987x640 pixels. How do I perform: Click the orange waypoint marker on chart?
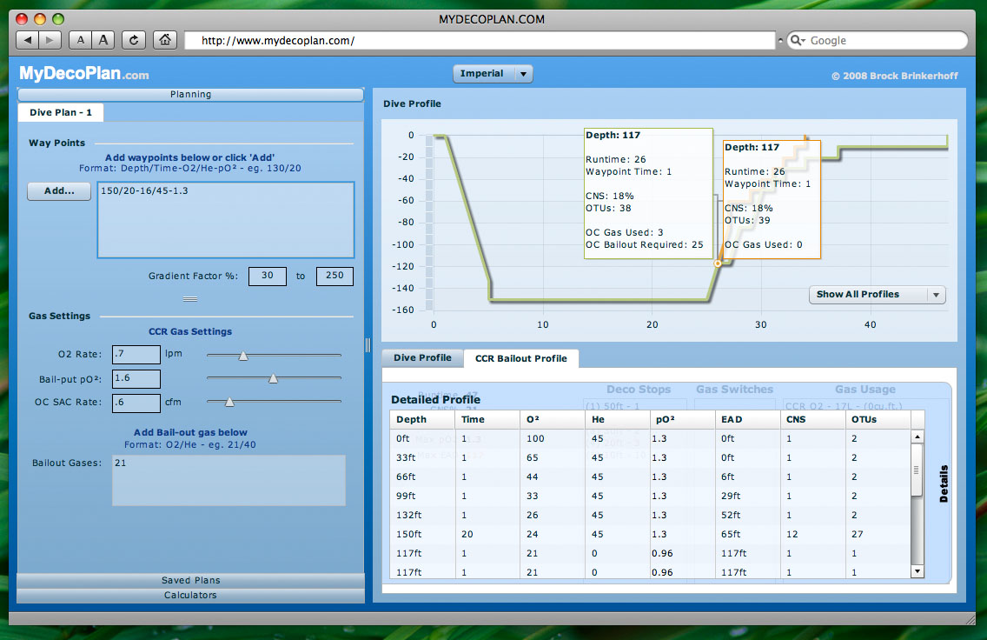coord(718,263)
